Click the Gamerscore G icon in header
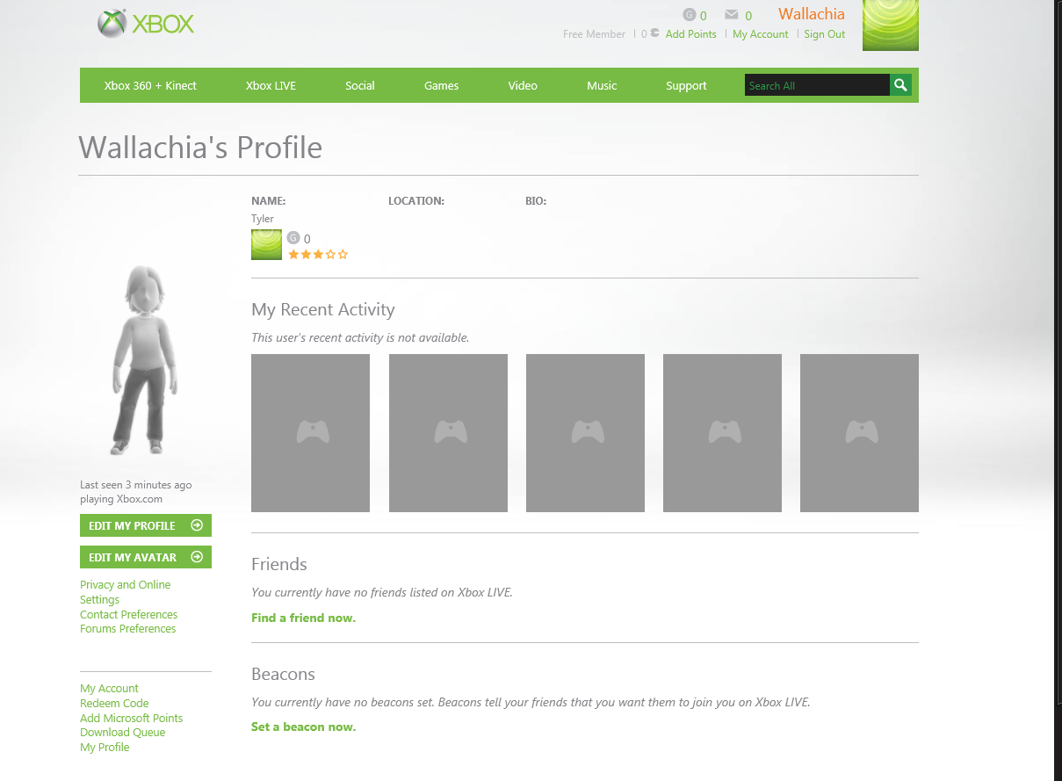1062x781 pixels. [x=690, y=15]
